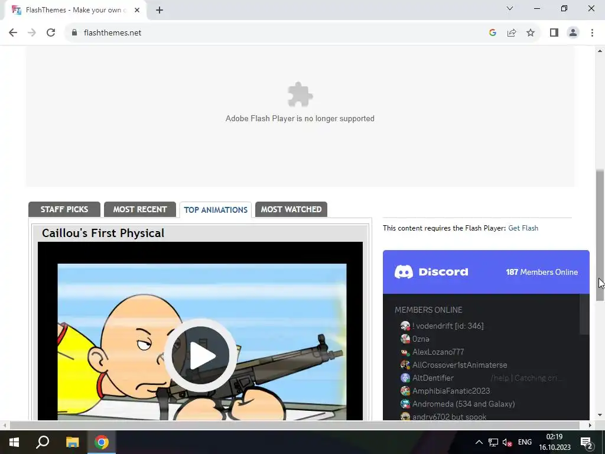
Task: Click the page vertical scrollbar thumb
Action: point(600,235)
